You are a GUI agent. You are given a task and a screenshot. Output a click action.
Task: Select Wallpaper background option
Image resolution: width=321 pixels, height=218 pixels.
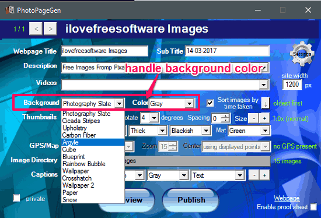[x=93, y=171]
